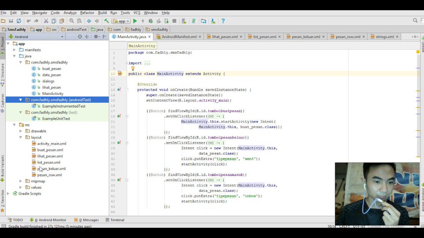Screen dimensions: 424x238
Task: Open the app run configuration dropdown
Action: coord(121,21)
